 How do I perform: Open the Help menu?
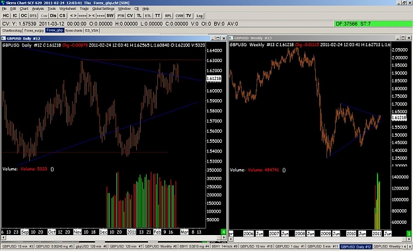145,9
